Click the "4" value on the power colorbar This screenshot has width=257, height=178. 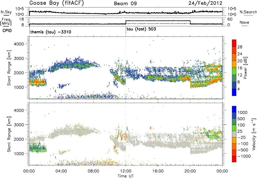tap(238, 89)
